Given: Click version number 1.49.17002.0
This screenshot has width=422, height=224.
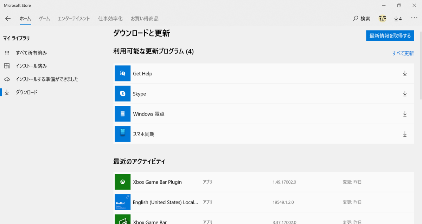Looking at the screenshot, I should (284, 182).
